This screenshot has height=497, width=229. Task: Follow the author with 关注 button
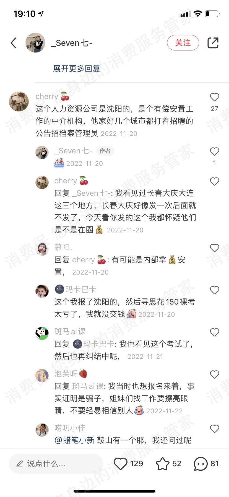(x=183, y=43)
